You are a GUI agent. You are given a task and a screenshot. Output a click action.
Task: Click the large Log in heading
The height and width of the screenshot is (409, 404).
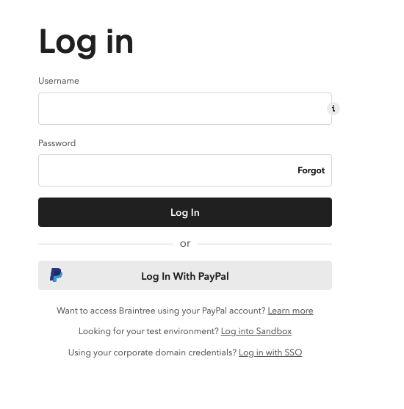point(86,43)
